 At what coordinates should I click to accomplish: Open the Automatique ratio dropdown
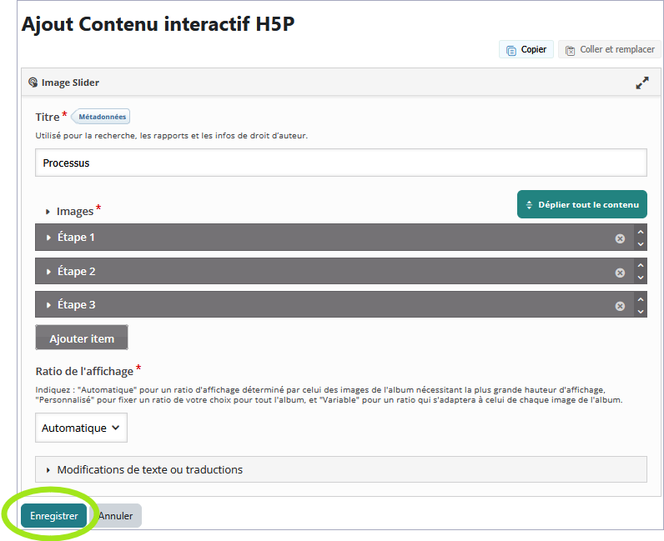(x=82, y=428)
